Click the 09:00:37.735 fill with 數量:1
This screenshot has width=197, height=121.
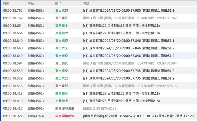(x=128, y=78)
